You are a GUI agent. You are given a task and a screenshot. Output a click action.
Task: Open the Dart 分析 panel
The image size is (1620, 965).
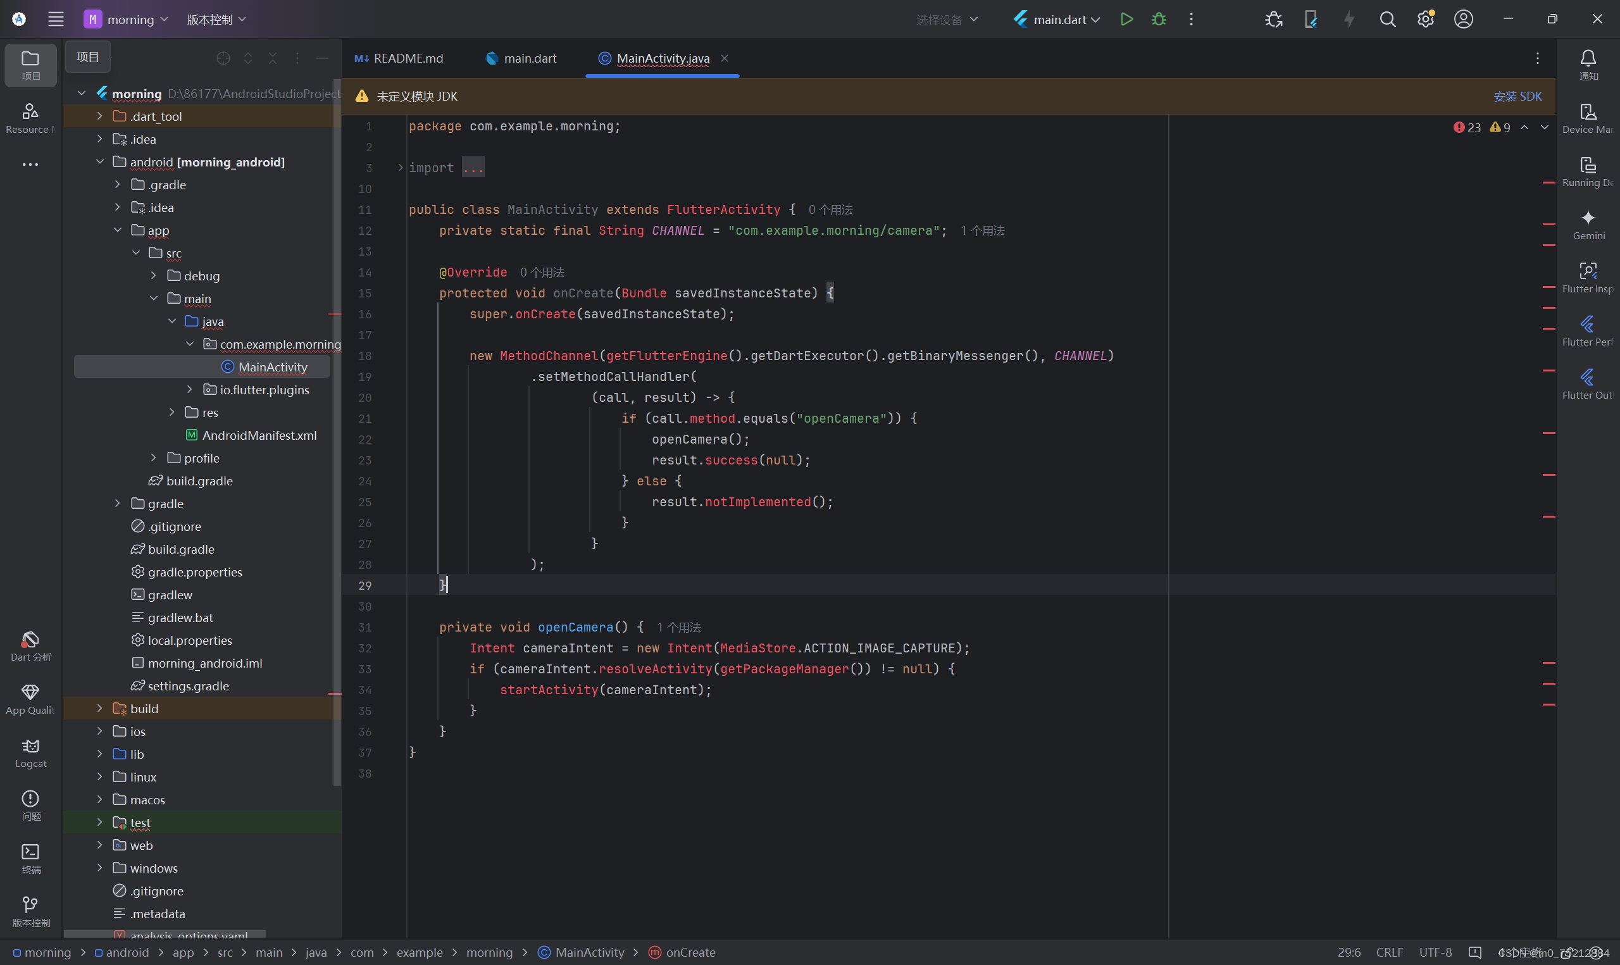tap(30, 645)
